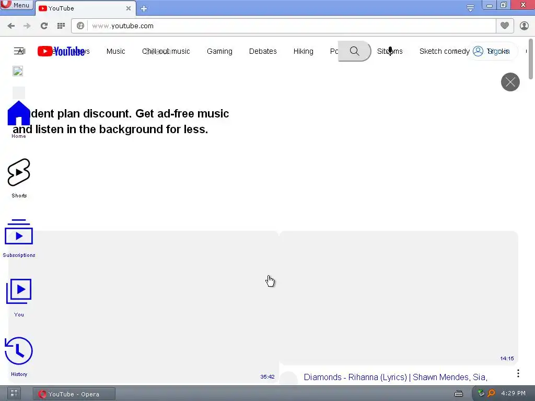Open the on-screen keyboard tray icon

(459, 394)
